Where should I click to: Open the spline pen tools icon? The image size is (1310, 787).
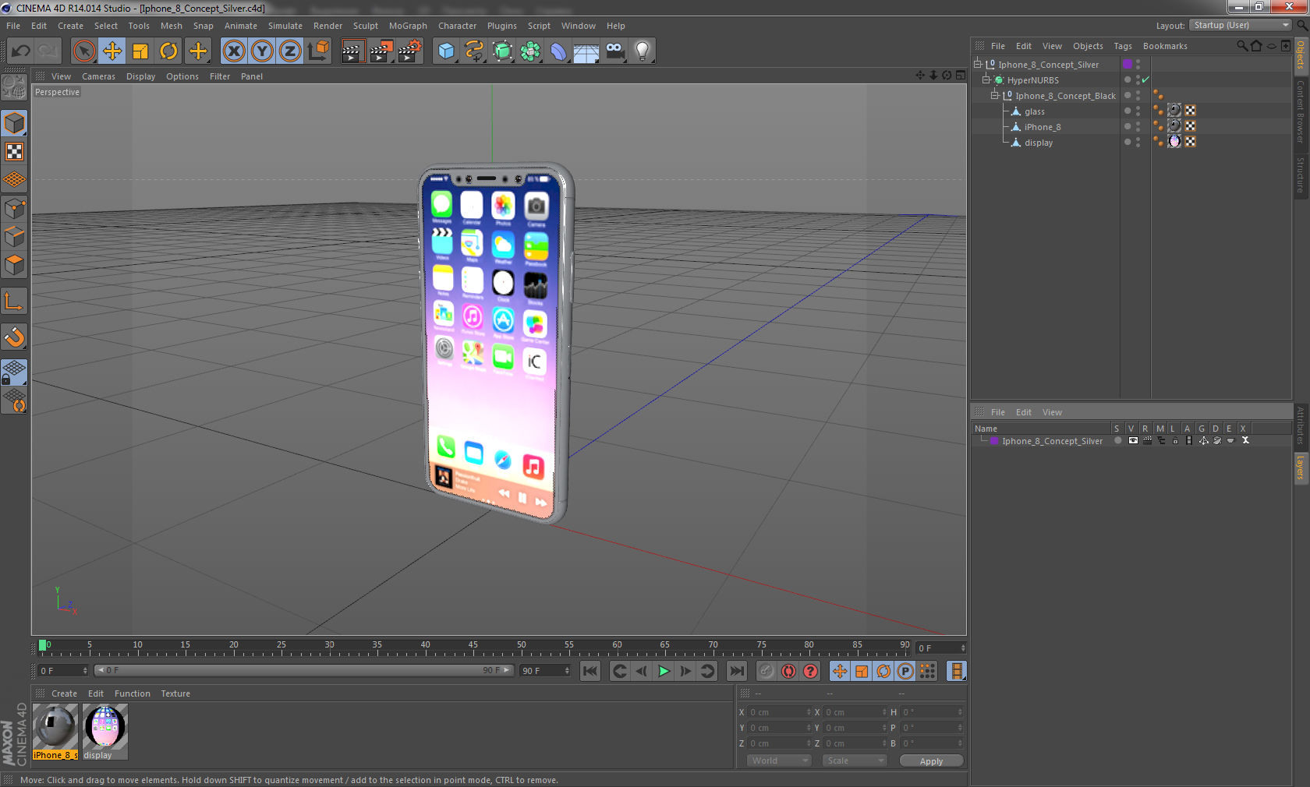(474, 51)
